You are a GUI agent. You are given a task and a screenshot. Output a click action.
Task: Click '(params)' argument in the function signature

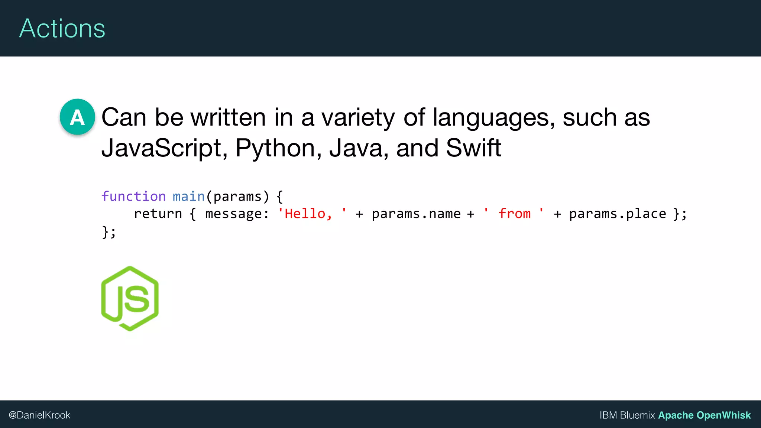click(x=237, y=197)
